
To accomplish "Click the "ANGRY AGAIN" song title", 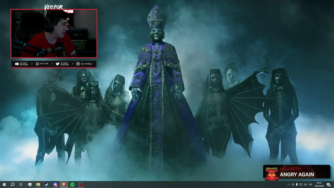I will pyautogui.click(x=297, y=174).
